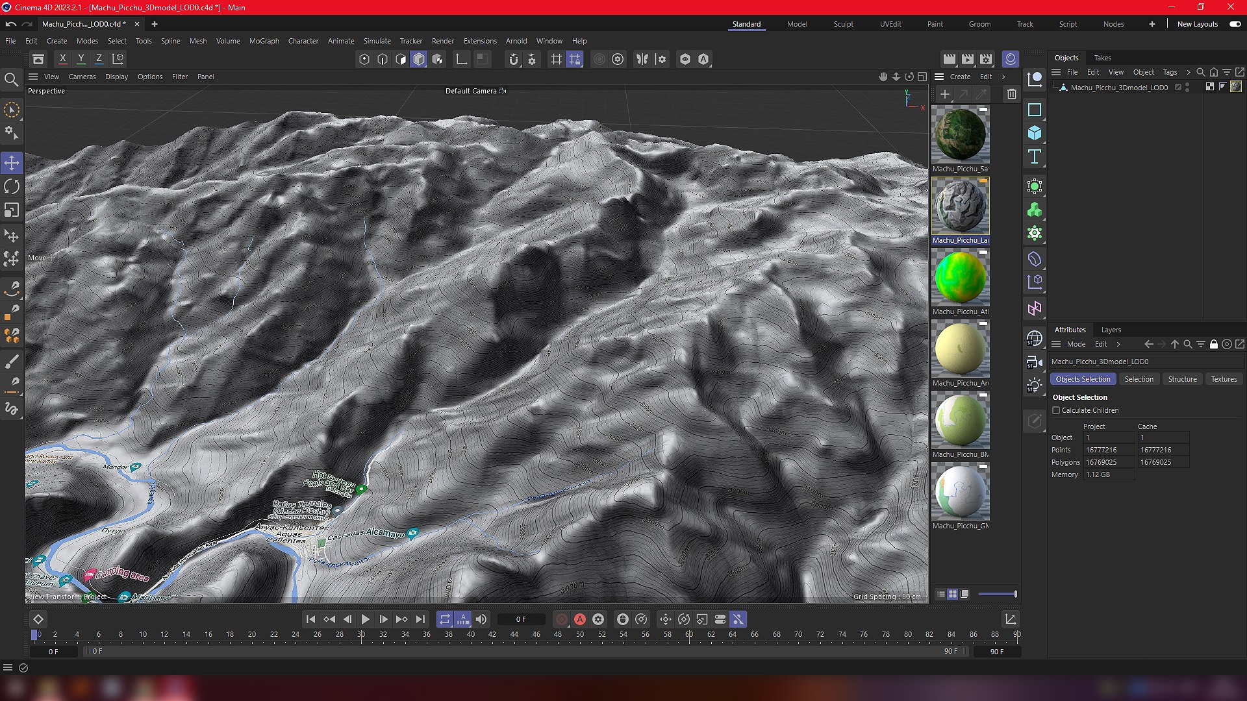Click the Cube primitive icon
The image size is (1247, 701).
coord(1035,133)
